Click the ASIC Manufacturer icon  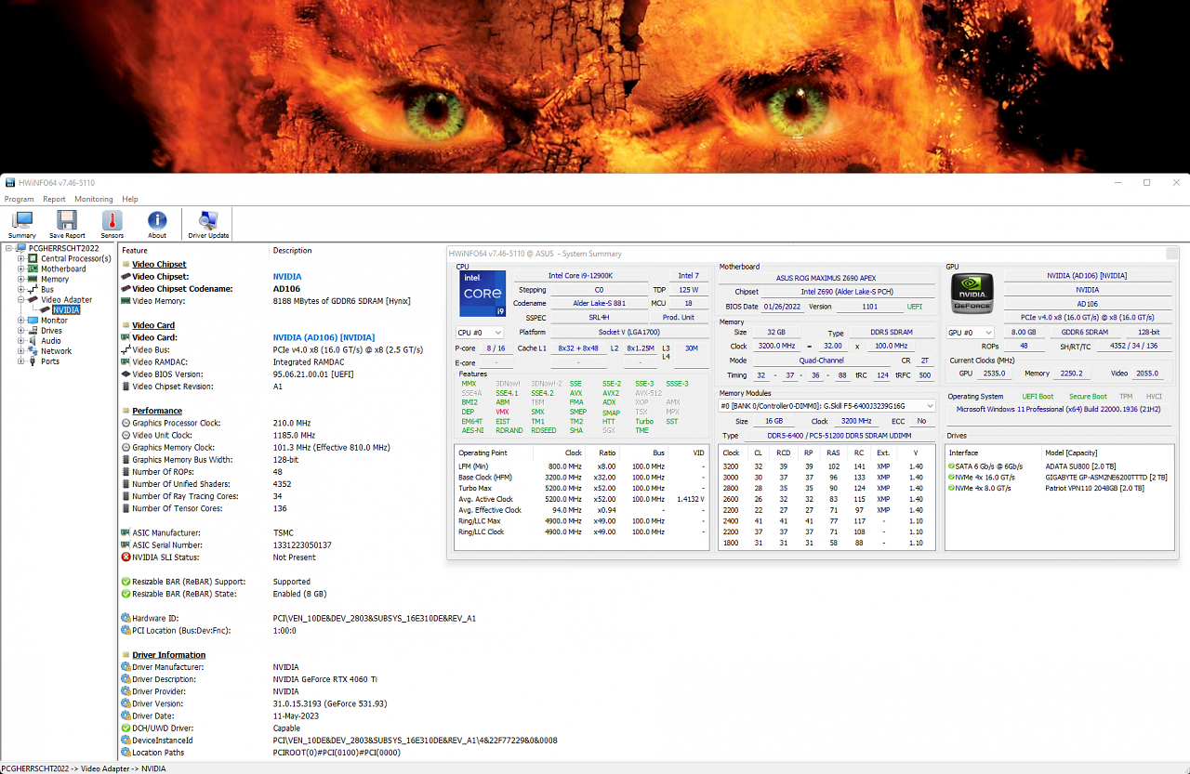pyautogui.click(x=126, y=533)
